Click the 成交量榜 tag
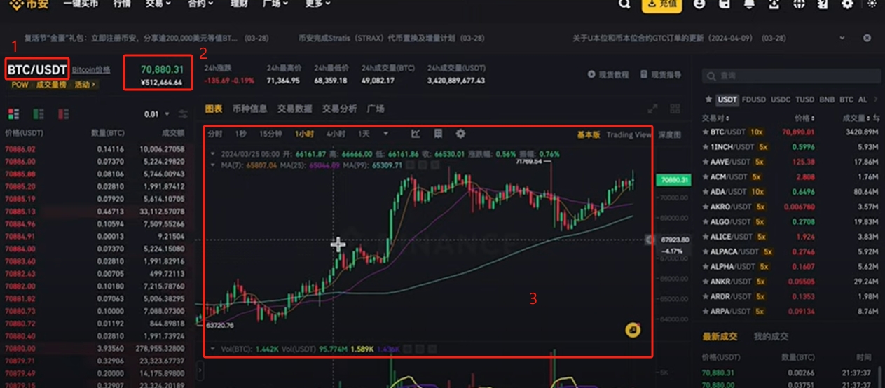The height and width of the screenshot is (388, 885). pos(50,84)
